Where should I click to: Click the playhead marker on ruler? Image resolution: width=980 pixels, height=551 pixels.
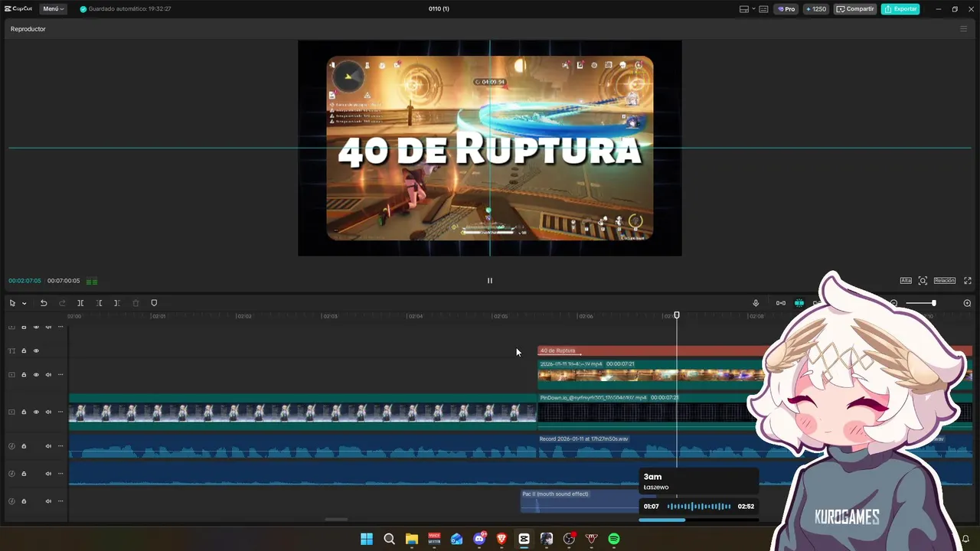pyautogui.click(x=676, y=315)
